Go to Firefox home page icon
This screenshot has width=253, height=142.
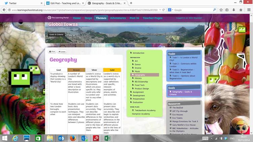click(x=241, y=10)
